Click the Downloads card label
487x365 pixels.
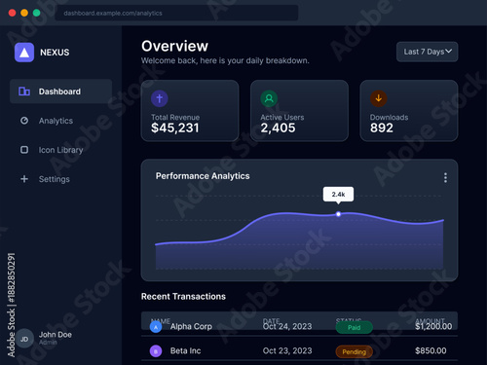[x=389, y=117]
